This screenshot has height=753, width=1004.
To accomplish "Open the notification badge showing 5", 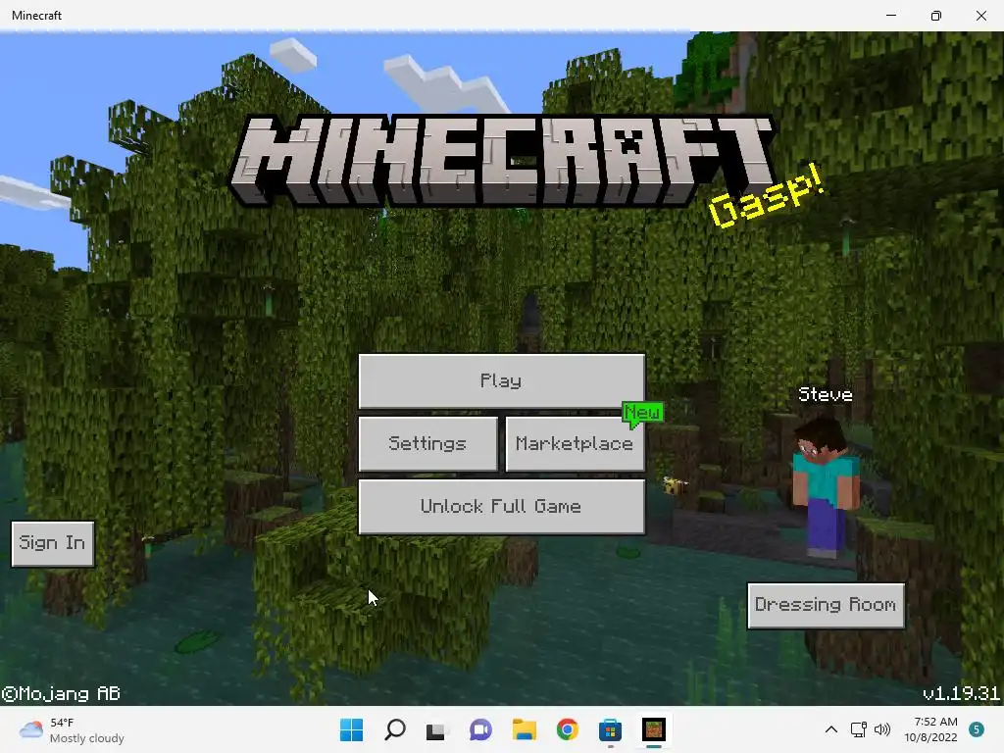I will [x=977, y=729].
